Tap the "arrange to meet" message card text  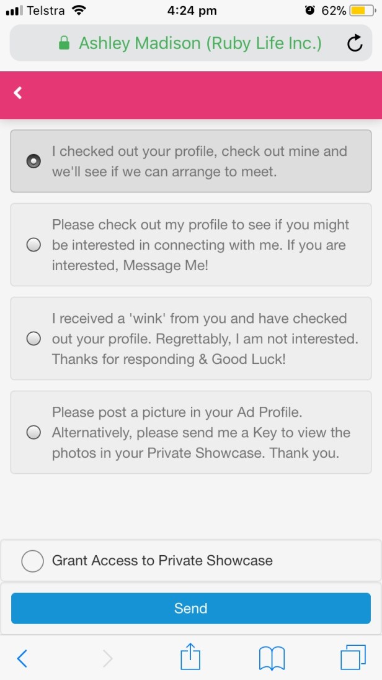164,171
